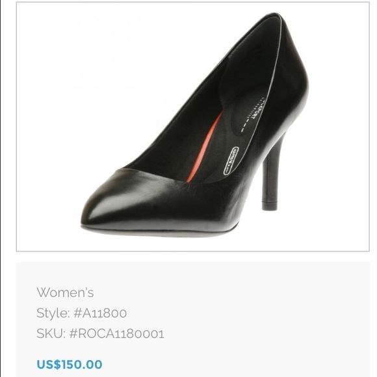Image resolution: width=377 pixels, height=377 pixels.
Task: Select the SKU number #ROCA1180001
Action: (117, 333)
